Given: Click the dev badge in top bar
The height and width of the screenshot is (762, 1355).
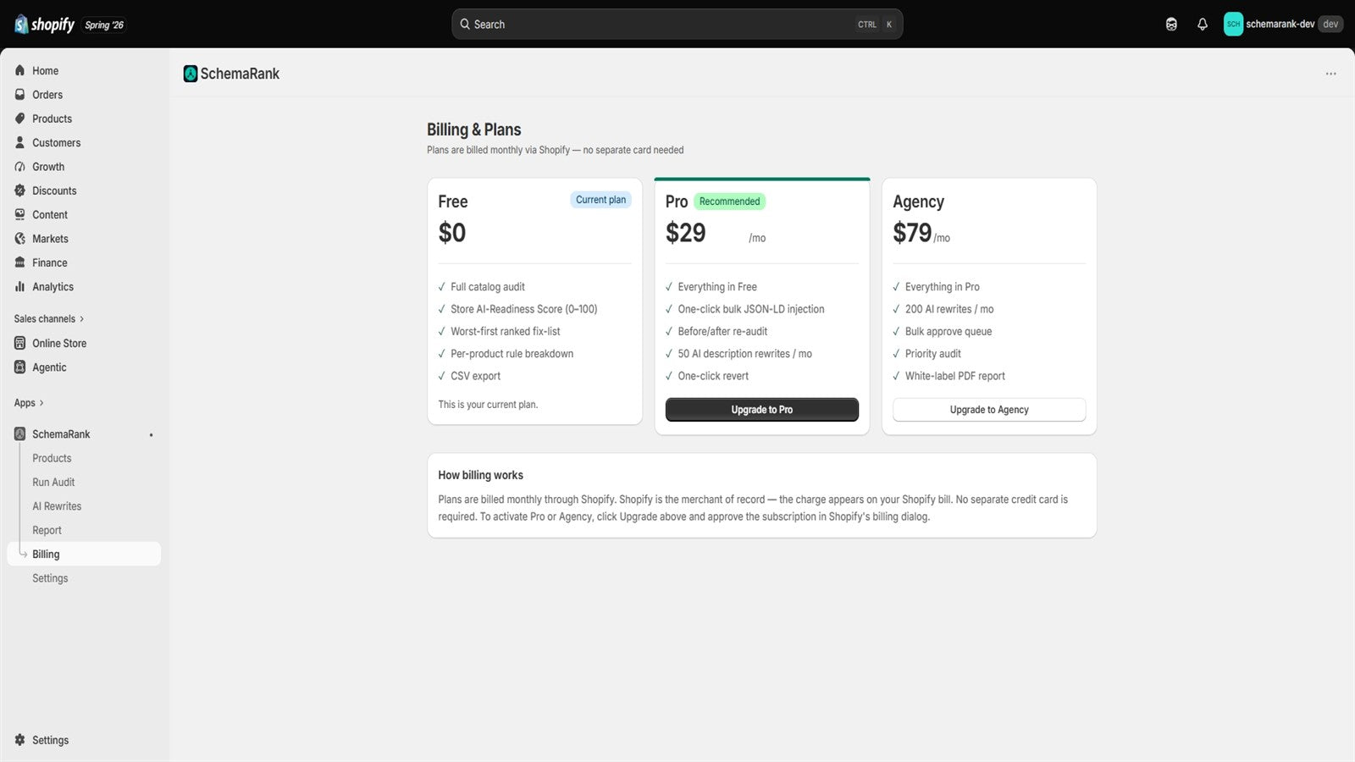Looking at the screenshot, I should tap(1330, 25).
